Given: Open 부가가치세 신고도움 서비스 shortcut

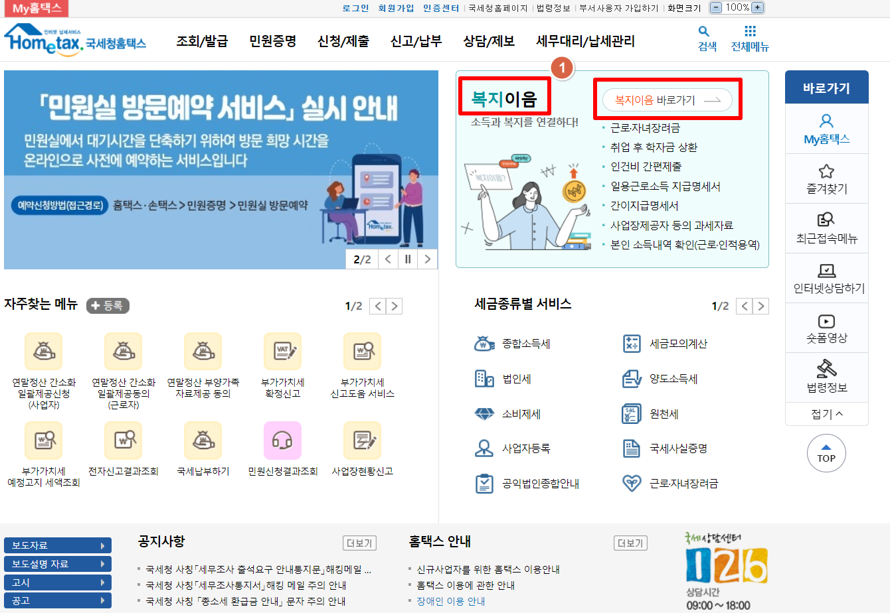Looking at the screenshot, I should pyautogui.click(x=363, y=366).
